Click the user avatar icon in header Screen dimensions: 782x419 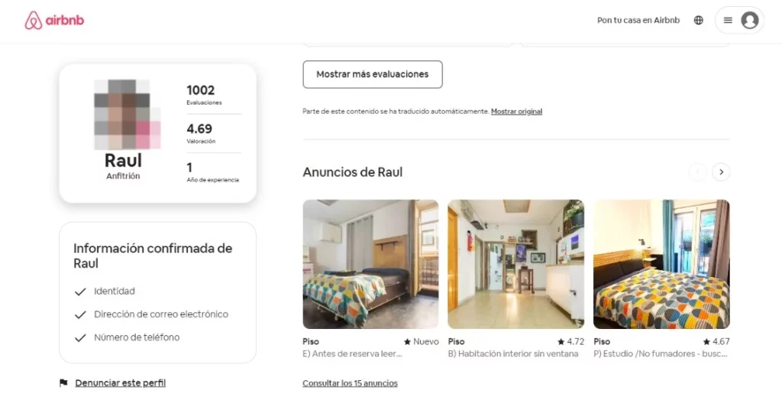point(749,21)
